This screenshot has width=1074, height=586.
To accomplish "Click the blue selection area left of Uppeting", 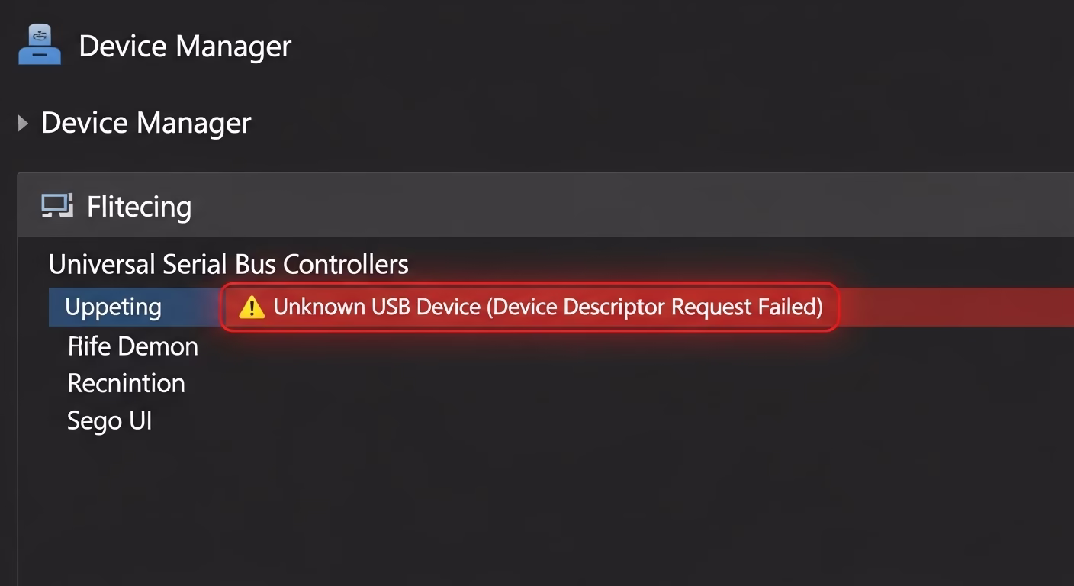I will (56, 307).
